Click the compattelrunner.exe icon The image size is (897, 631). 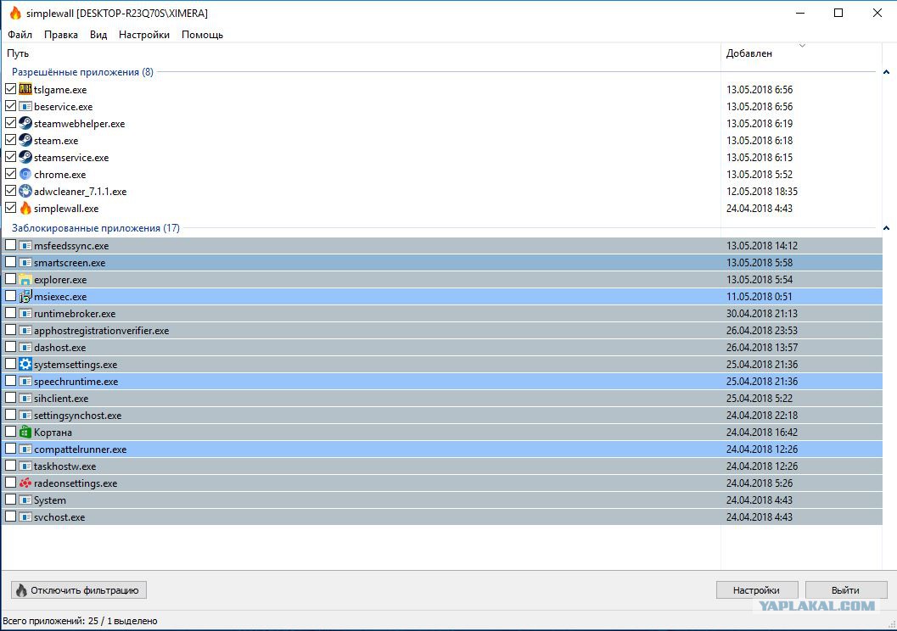point(25,450)
